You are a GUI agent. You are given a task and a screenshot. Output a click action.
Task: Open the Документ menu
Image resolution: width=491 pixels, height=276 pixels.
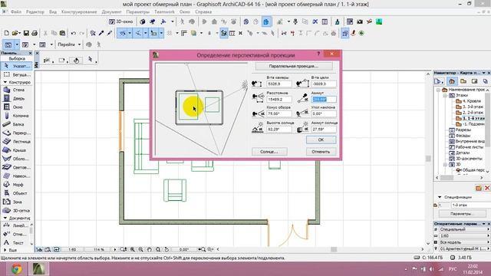(111, 12)
